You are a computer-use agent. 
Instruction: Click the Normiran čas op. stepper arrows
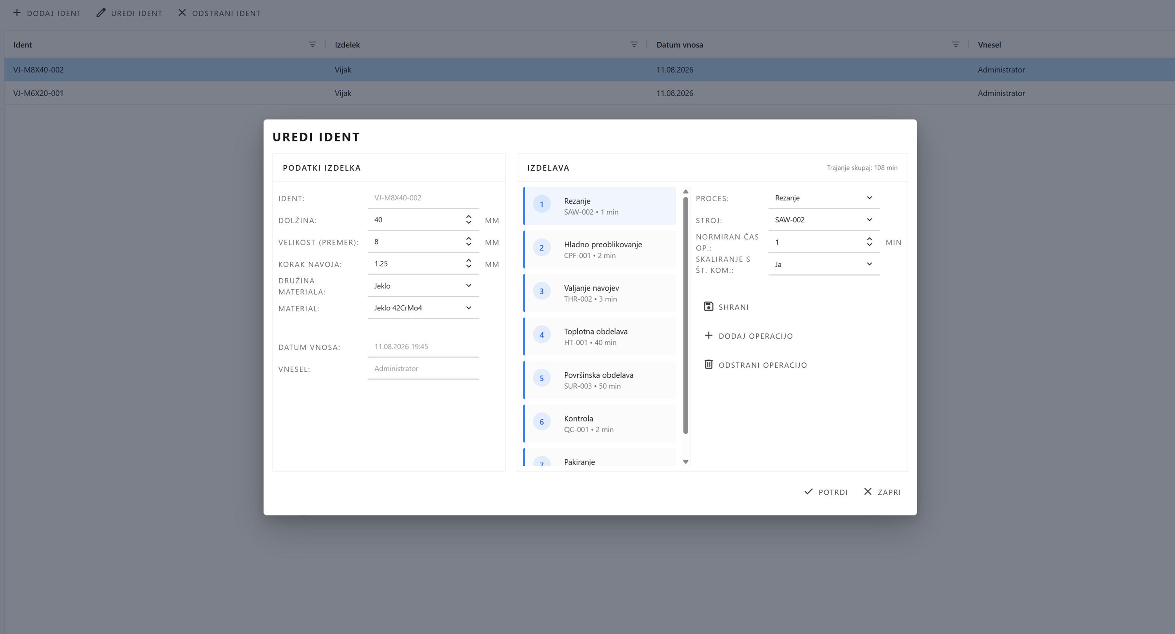pos(869,242)
